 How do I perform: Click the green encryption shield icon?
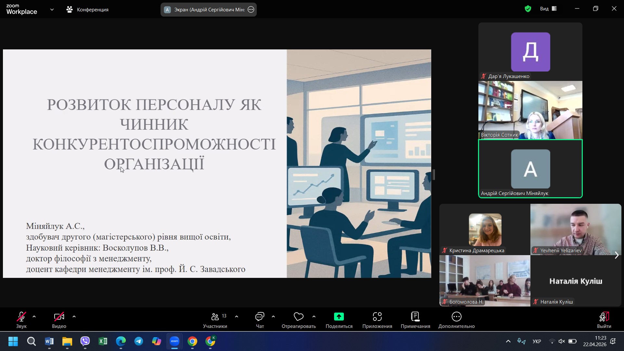[x=528, y=9]
